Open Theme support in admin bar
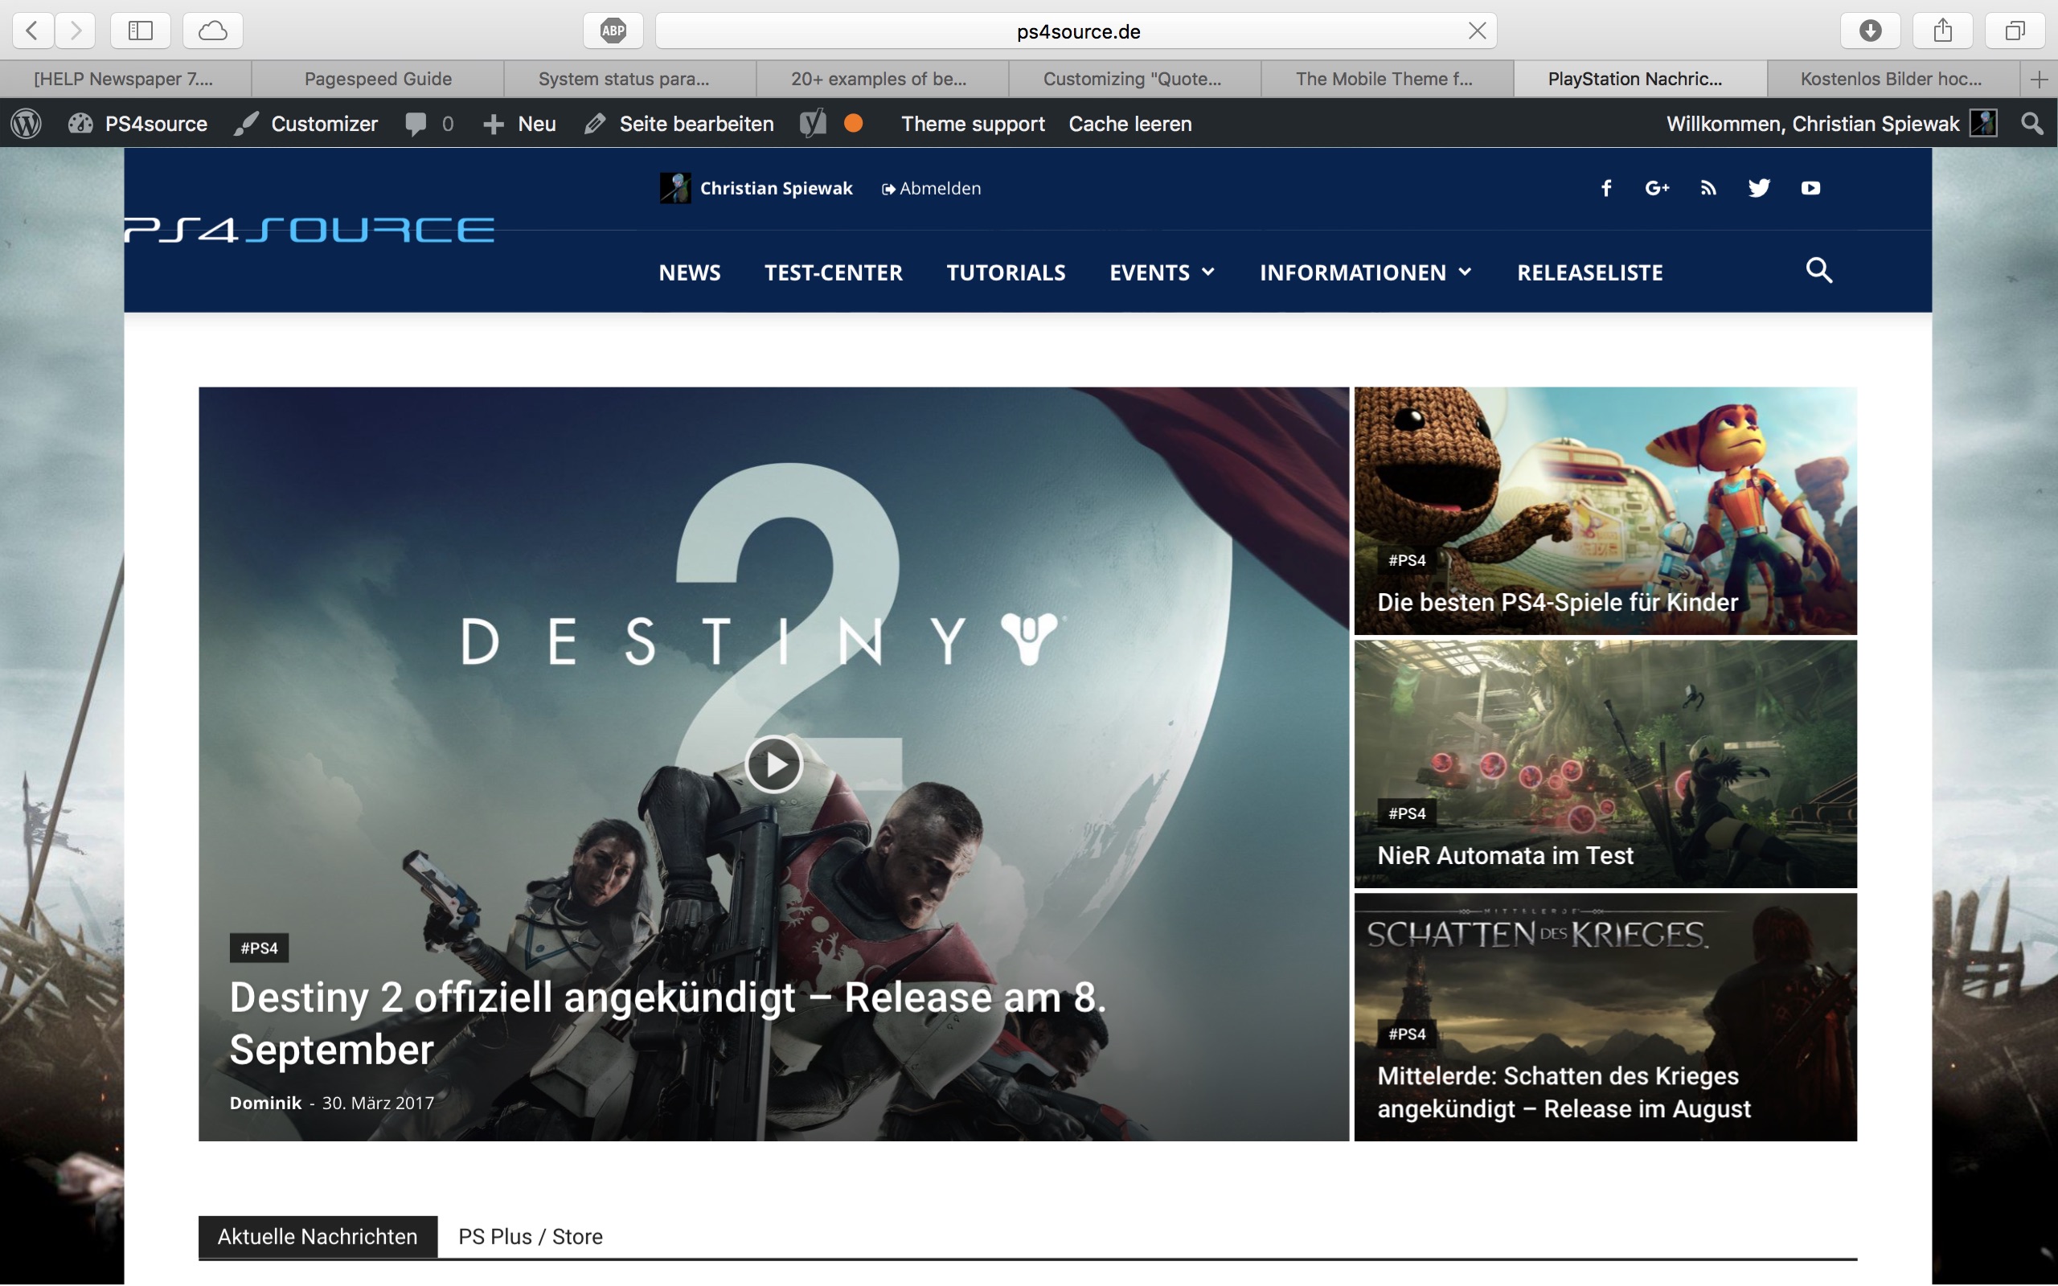Viewport: 2058px width, 1286px height. 973,124
